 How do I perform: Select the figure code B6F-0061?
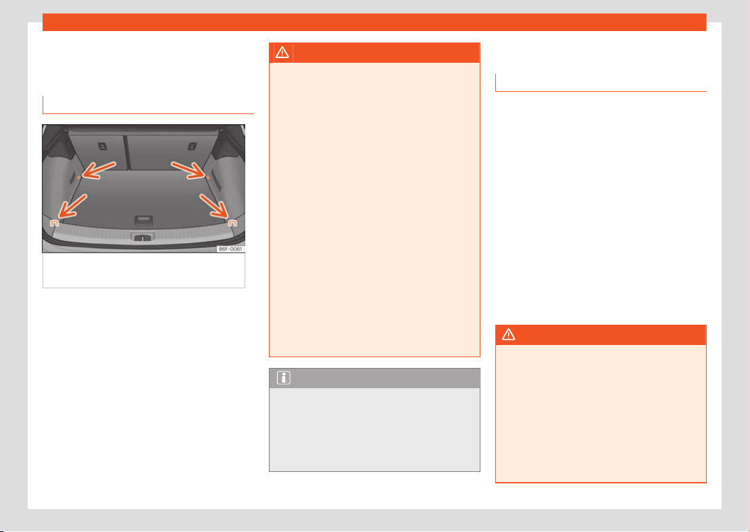(230, 249)
